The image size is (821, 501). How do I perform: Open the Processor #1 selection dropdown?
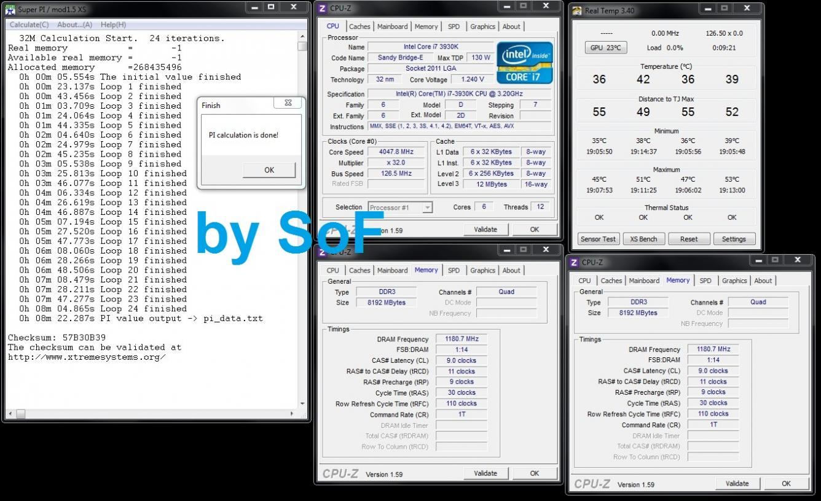(400, 208)
